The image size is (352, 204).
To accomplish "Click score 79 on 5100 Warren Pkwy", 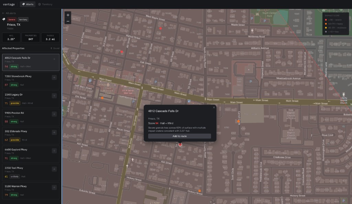I will point(6,195).
